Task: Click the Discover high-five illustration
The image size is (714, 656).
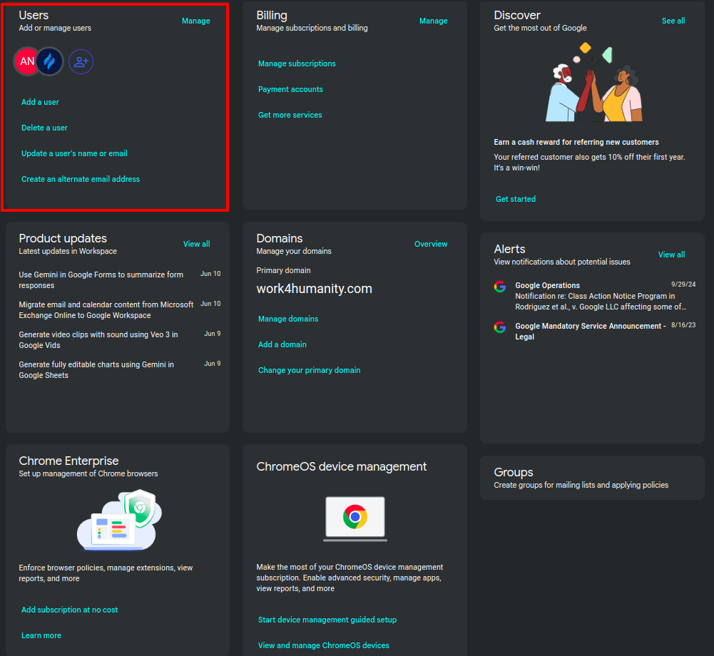Action: tap(593, 83)
